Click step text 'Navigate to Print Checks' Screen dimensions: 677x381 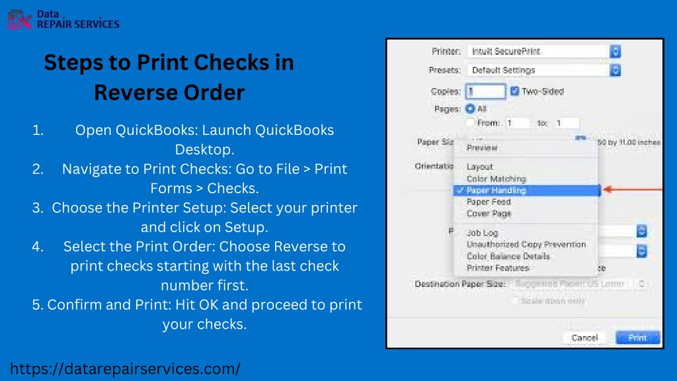[146, 169]
